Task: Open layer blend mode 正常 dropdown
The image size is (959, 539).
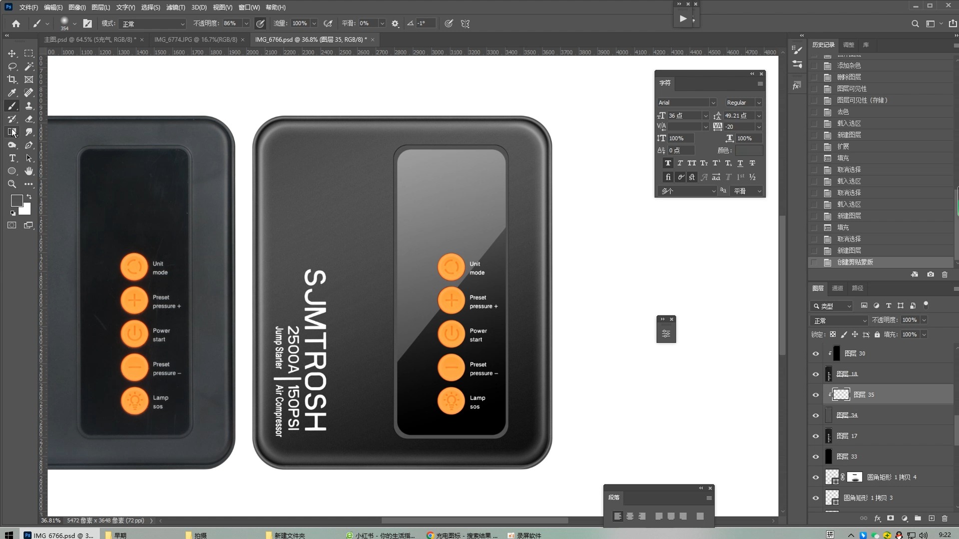Action: [839, 320]
